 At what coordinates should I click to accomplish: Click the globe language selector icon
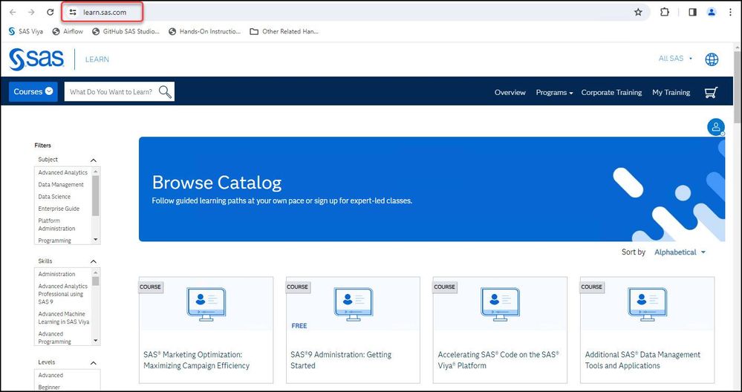(712, 59)
